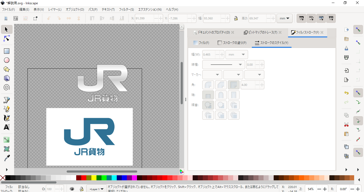Choose the Ellipse tool
Image resolution: width=364 pixels, height=192 pixels.
[7, 60]
